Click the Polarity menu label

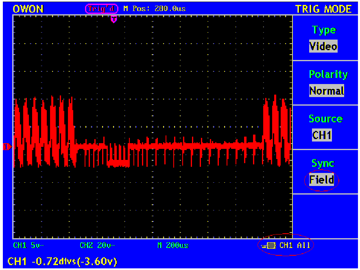pos(328,74)
